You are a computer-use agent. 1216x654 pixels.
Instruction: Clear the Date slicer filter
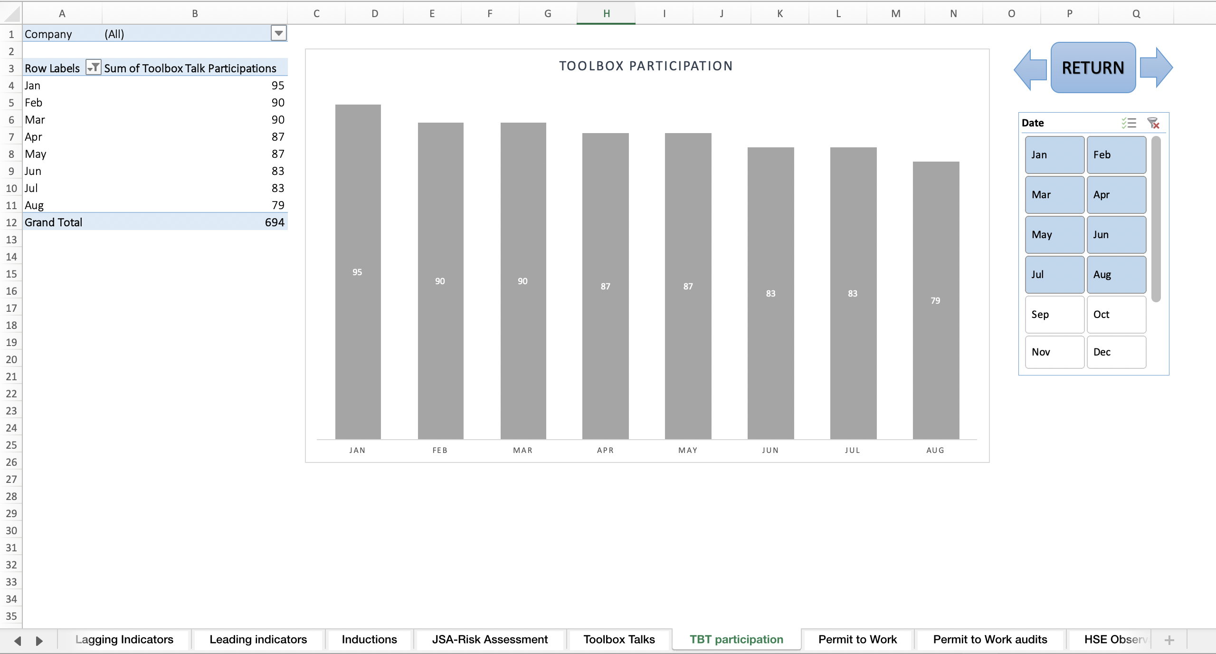[x=1154, y=123]
